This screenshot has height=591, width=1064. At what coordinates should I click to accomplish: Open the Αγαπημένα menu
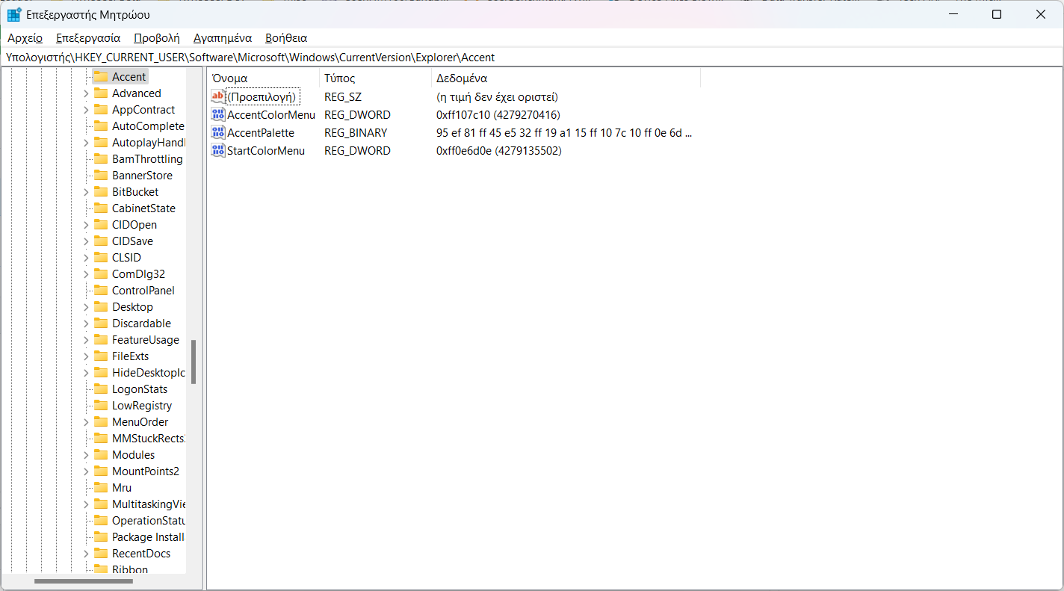click(x=223, y=37)
